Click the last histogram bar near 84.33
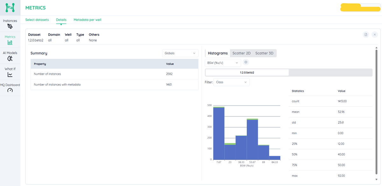Image resolution: width=382 pixels, height=186 pixels. tap(274, 158)
